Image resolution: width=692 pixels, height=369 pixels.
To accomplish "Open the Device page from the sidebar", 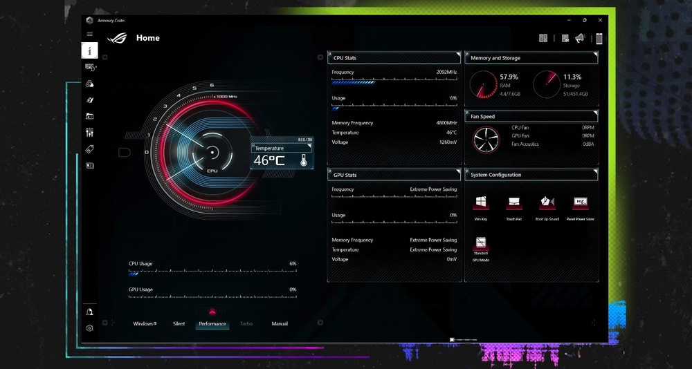I will tap(90, 68).
